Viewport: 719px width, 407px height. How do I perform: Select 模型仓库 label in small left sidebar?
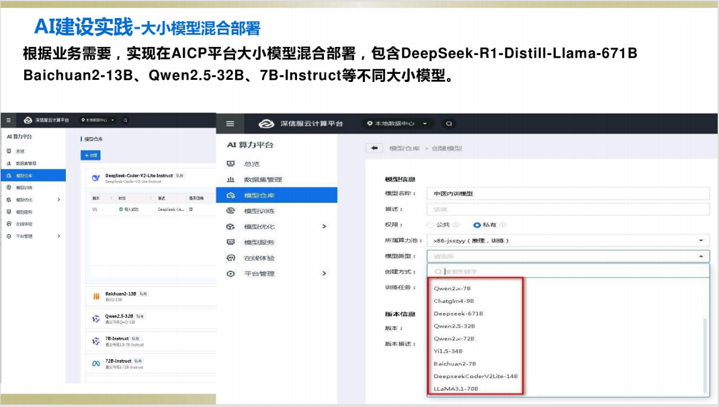tap(24, 175)
